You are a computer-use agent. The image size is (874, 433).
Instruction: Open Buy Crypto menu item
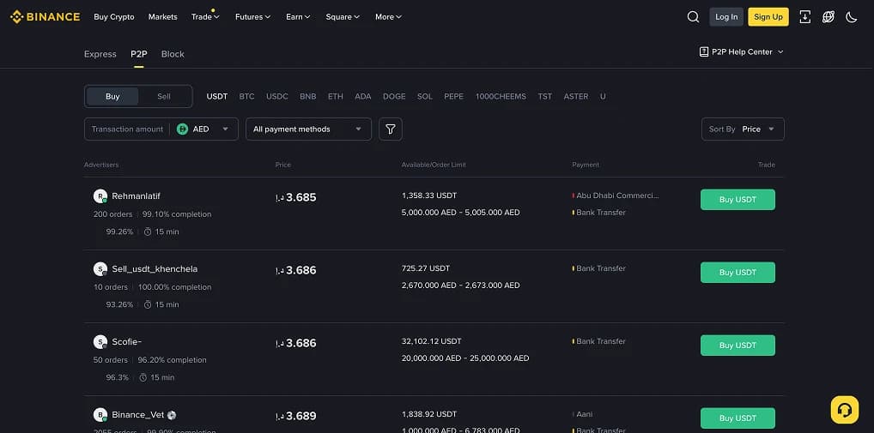click(114, 16)
